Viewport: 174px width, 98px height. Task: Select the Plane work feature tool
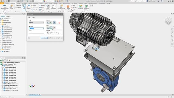pos(69,7)
